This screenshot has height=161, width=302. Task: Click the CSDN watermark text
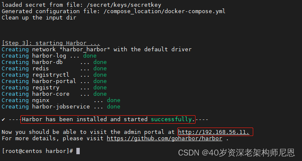pos(237,153)
